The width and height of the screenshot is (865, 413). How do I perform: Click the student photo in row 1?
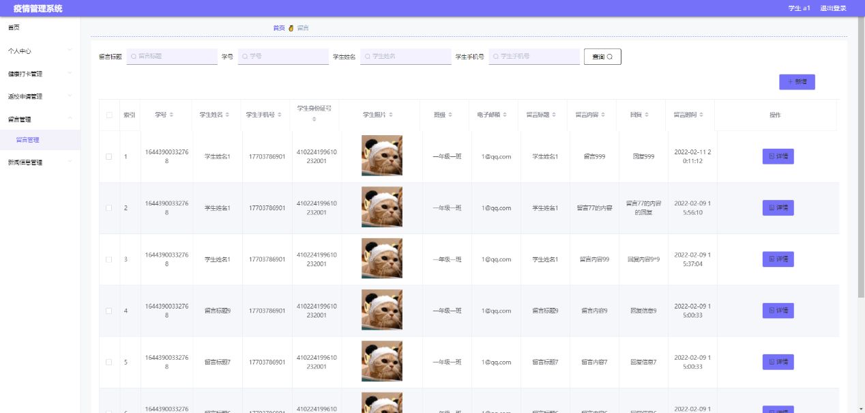(382, 156)
